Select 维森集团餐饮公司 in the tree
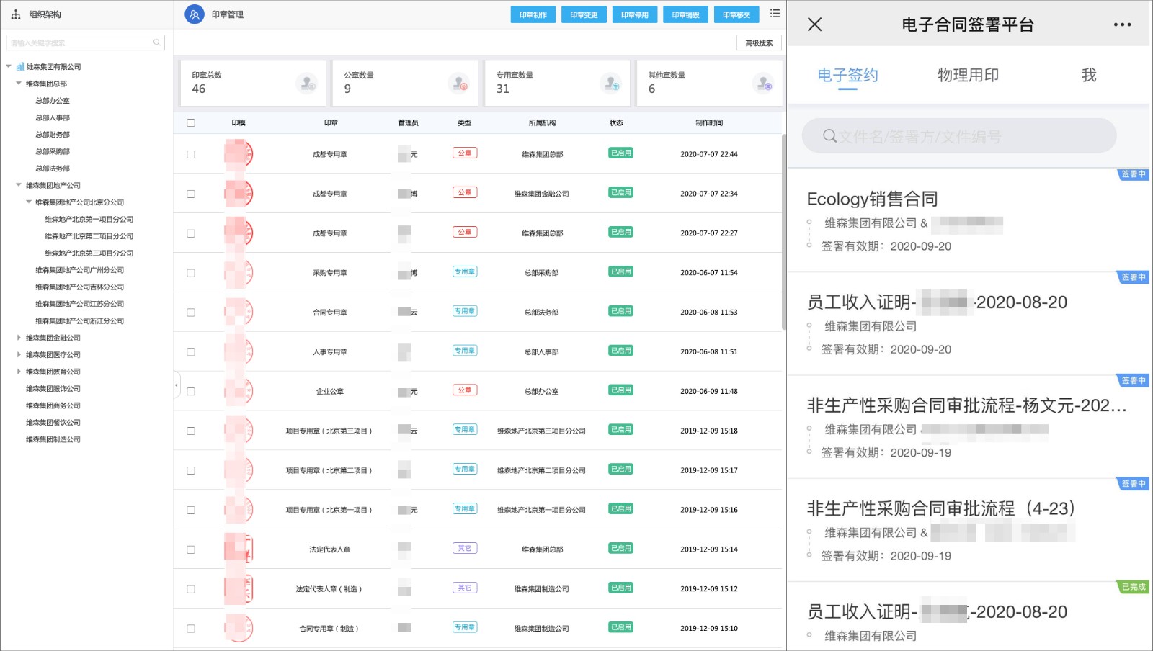The image size is (1153, 651). click(x=53, y=423)
